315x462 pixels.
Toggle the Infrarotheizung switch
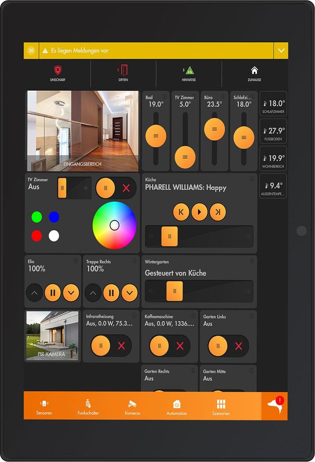(x=111, y=346)
